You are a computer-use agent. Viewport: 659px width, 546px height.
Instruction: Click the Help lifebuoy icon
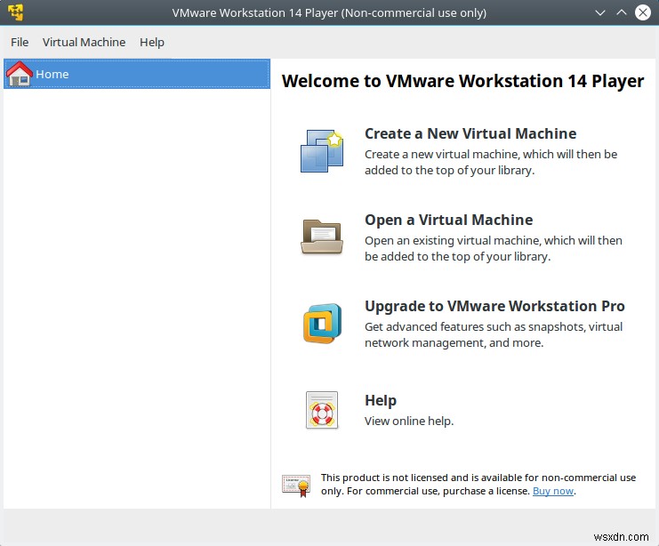coord(322,410)
